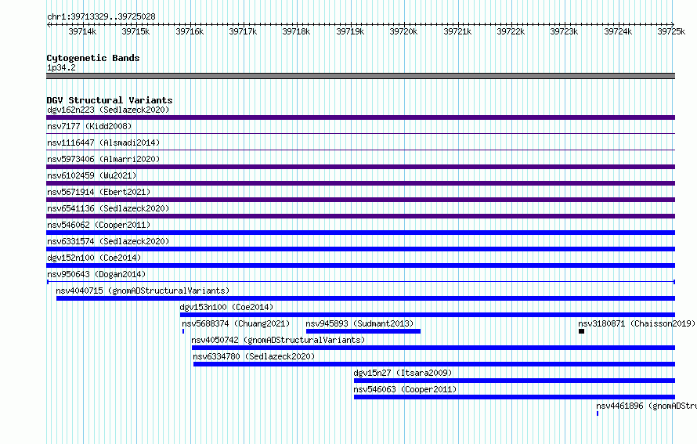This screenshot has width=697, height=444.
Task: Open dgv15n27 (Itsara2009) variant
Action: (403, 373)
